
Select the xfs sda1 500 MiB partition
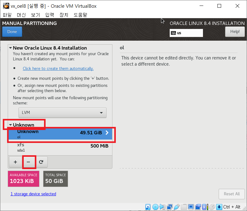pos(60,147)
